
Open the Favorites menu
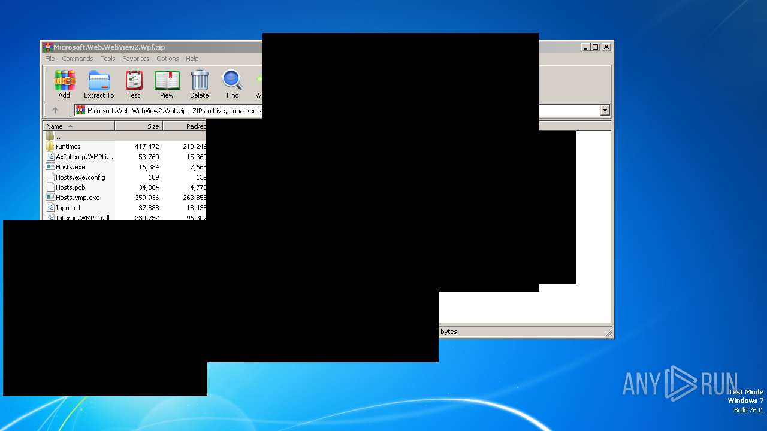point(136,59)
